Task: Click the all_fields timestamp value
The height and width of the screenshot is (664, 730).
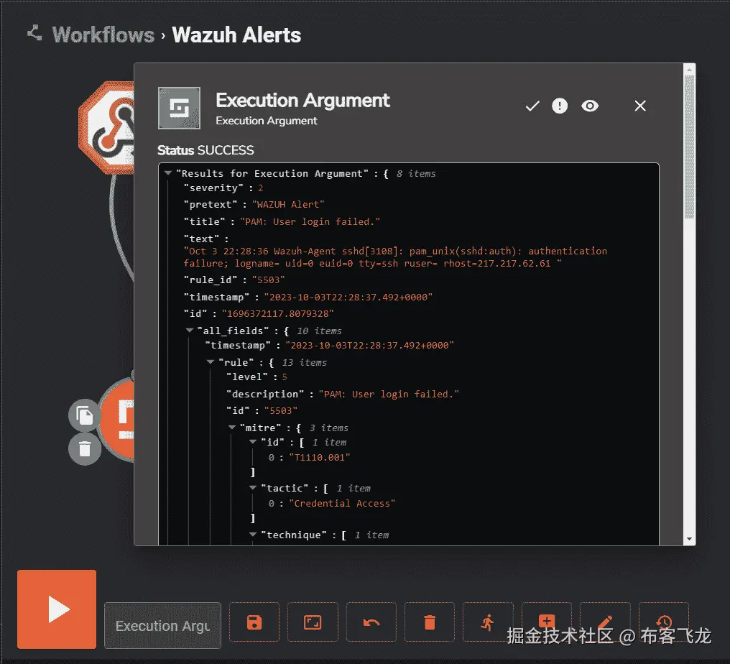Action: [369, 346]
